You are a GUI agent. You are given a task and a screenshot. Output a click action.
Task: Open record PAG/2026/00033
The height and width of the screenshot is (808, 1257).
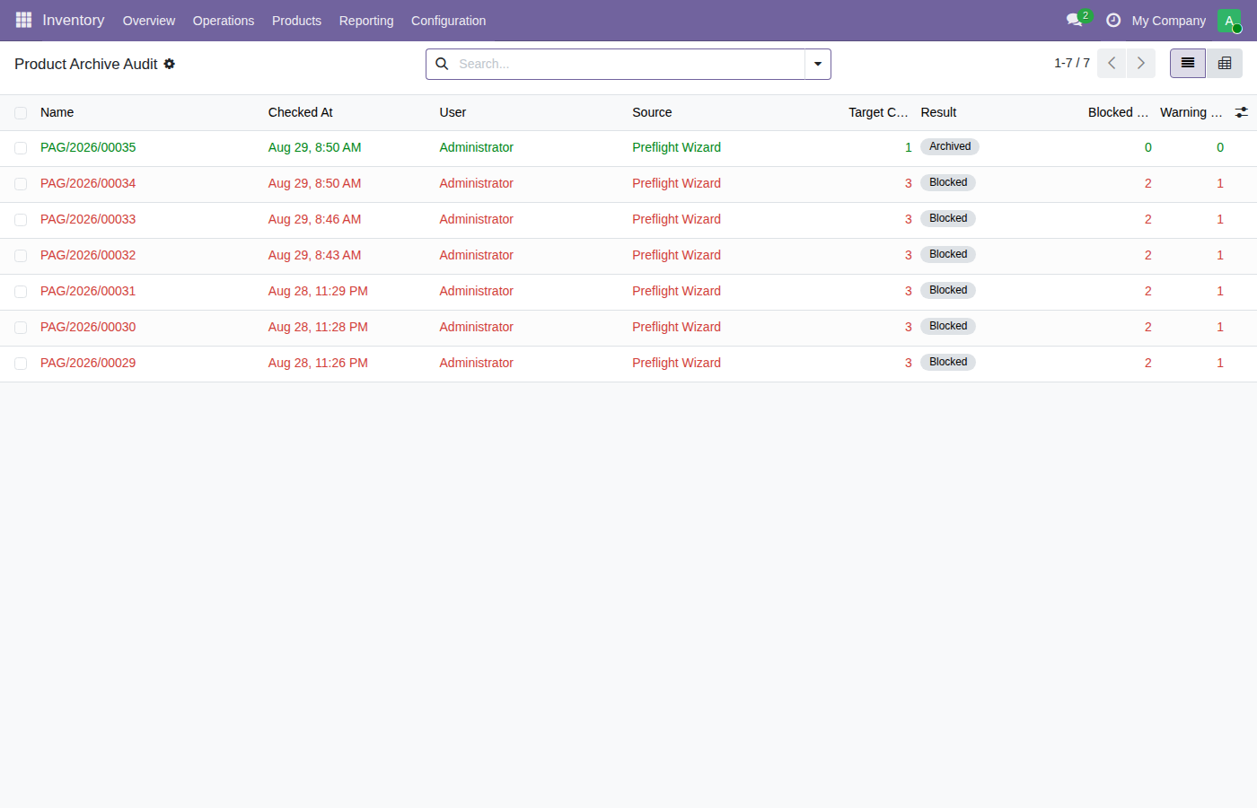coord(88,219)
